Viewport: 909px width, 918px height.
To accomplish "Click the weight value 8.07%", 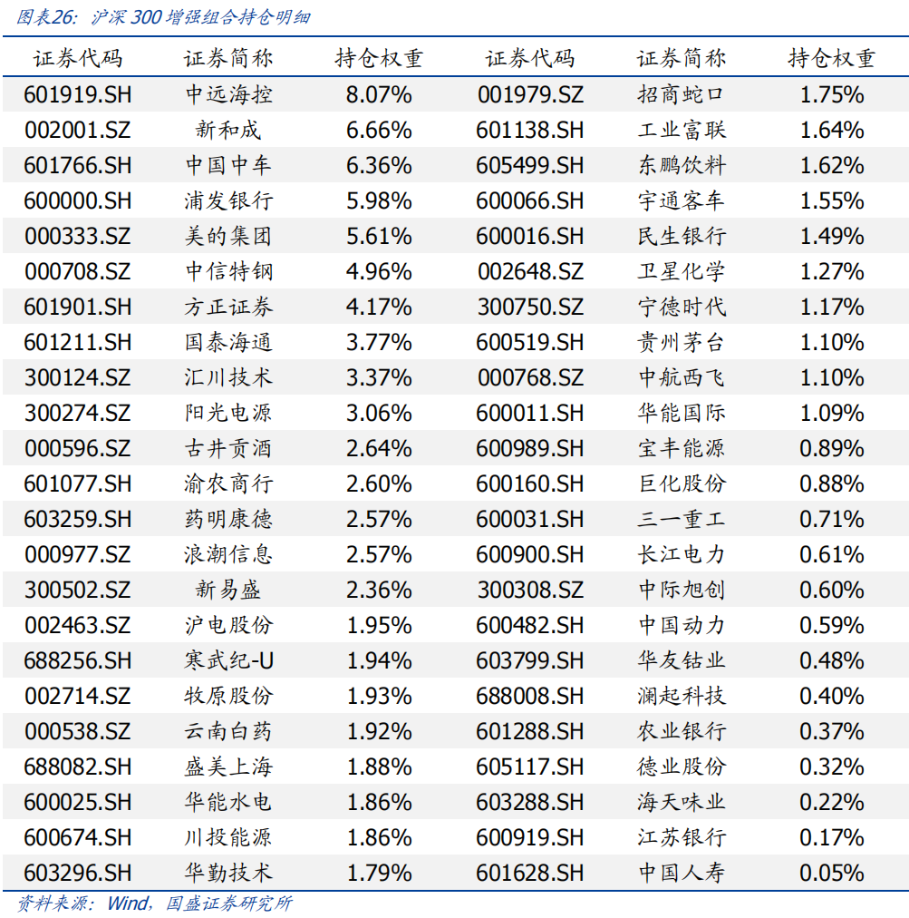I will point(379,95).
